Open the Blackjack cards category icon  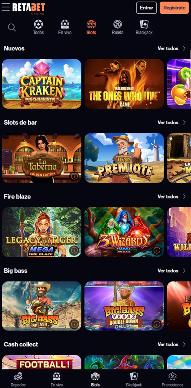pyautogui.click(x=144, y=24)
